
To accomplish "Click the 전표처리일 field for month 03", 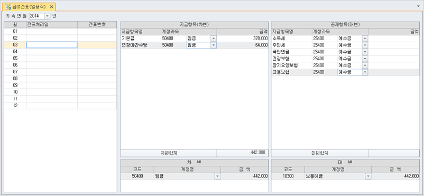I will 52,45.
